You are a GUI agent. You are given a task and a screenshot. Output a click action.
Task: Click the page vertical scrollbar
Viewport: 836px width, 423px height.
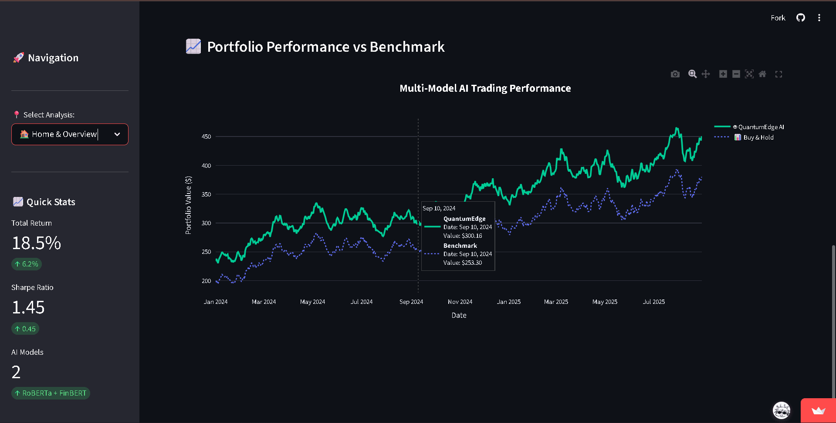click(833, 322)
